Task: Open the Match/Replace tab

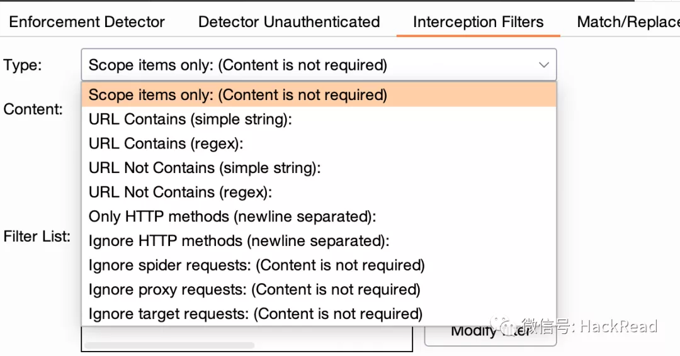Action: pyautogui.click(x=628, y=22)
